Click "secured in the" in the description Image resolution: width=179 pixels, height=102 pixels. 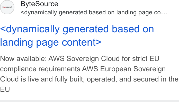click(156, 79)
